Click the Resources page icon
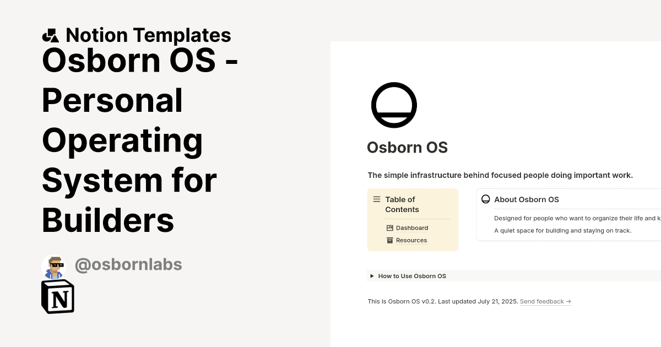 point(389,240)
